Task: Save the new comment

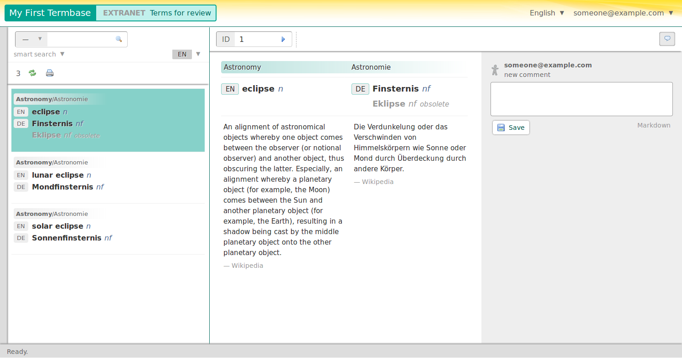Action: click(x=511, y=128)
